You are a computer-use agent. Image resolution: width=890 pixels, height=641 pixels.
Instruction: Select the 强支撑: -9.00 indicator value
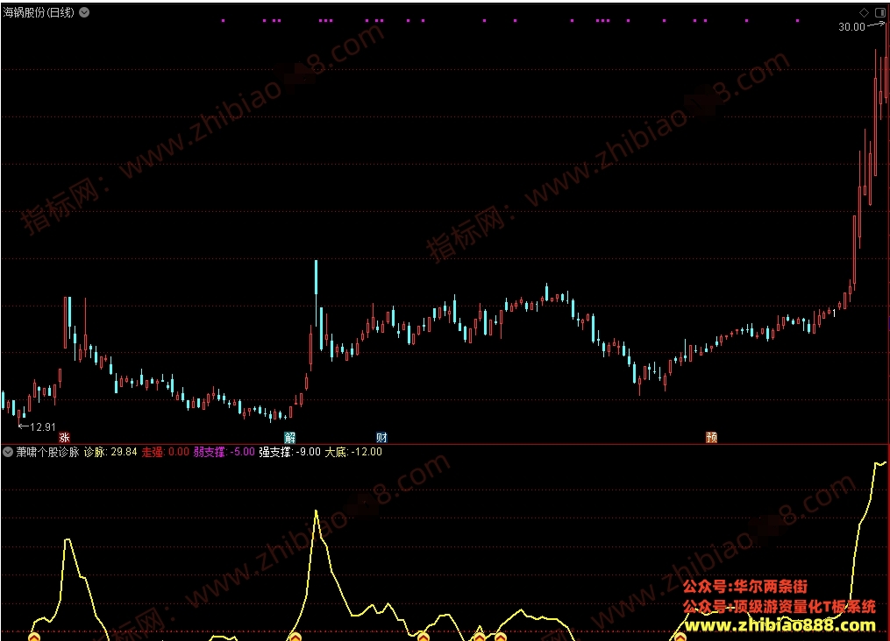(x=289, y=452)
